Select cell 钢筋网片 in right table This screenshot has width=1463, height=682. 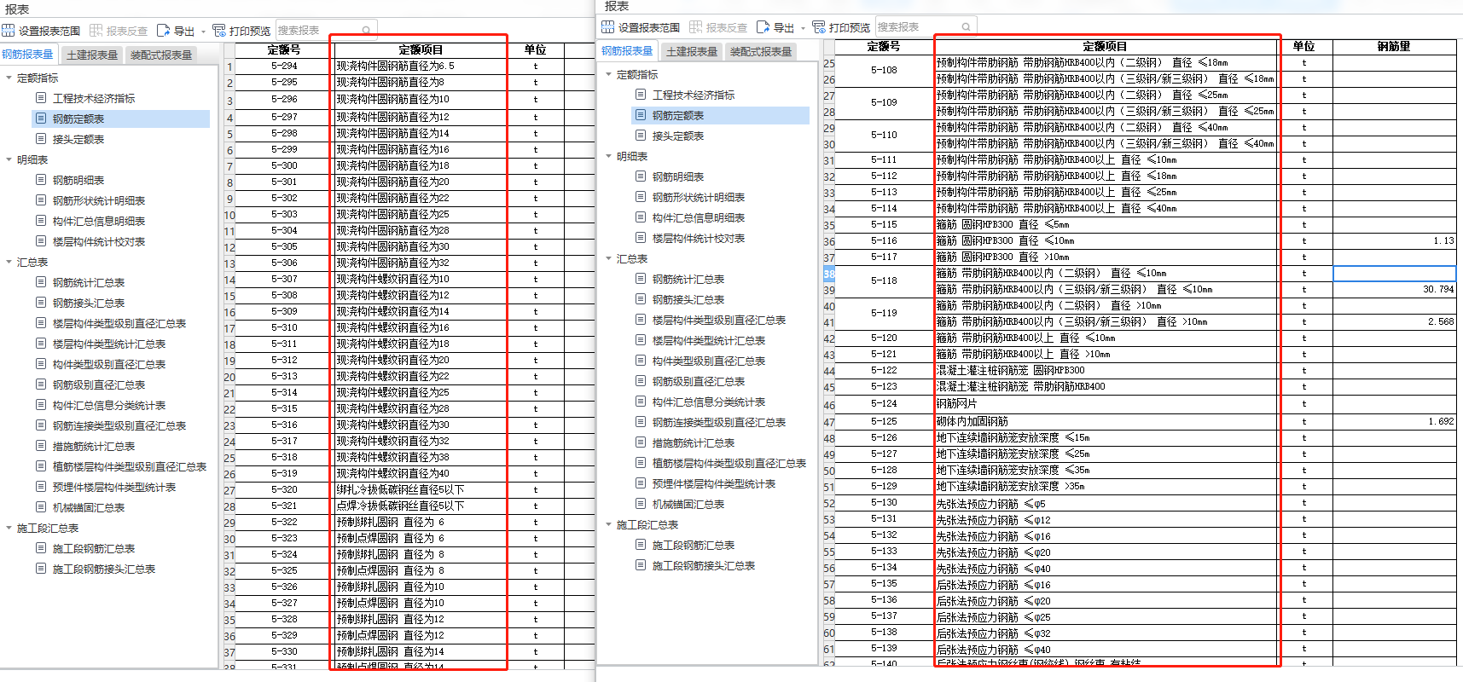point(1106,403)
